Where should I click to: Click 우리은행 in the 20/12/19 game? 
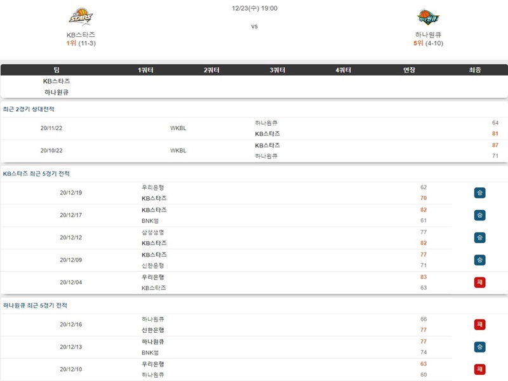coord(153,187)
